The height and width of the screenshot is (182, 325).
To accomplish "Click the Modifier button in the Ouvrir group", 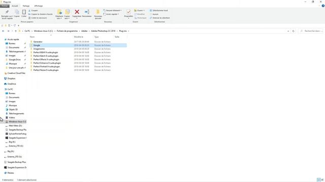I will tap(140, 14).
